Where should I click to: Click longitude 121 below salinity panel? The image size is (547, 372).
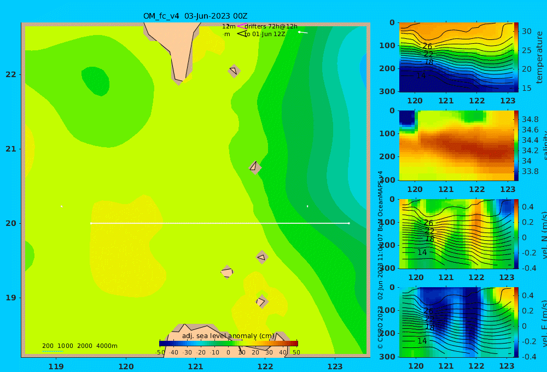click(446, 189)
